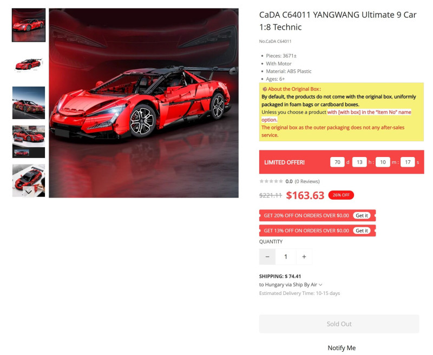The image size is (433, 355).
Task: Get the 13% off coupon
Action: (362, 231)
